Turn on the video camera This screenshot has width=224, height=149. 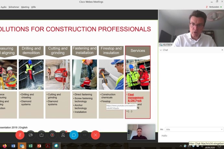tap(31, 135)
